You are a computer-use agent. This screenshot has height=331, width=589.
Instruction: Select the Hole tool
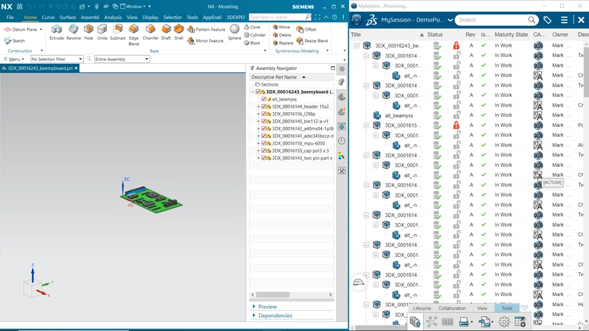point(88,32)
